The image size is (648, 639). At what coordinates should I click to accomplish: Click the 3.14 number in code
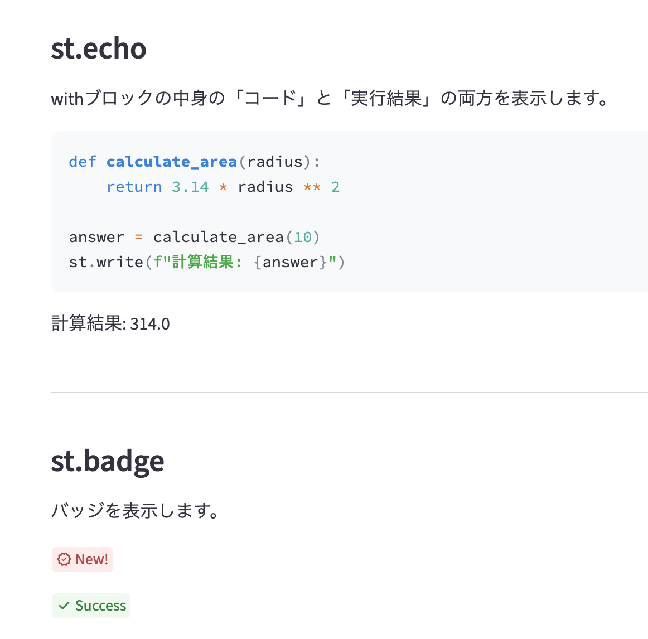click(190, 187)
